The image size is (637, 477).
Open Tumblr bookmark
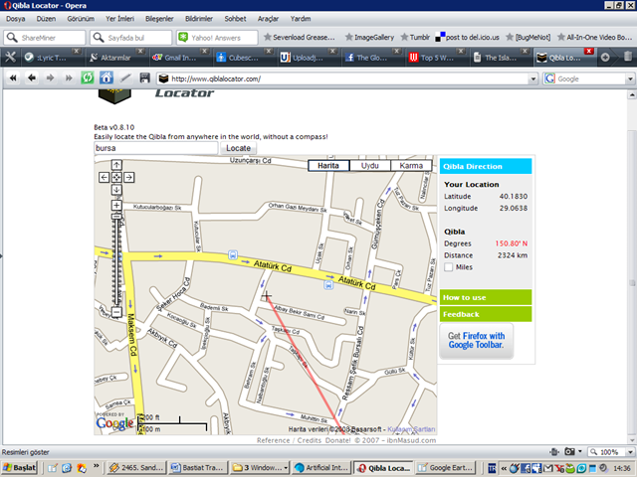point(415,38)
